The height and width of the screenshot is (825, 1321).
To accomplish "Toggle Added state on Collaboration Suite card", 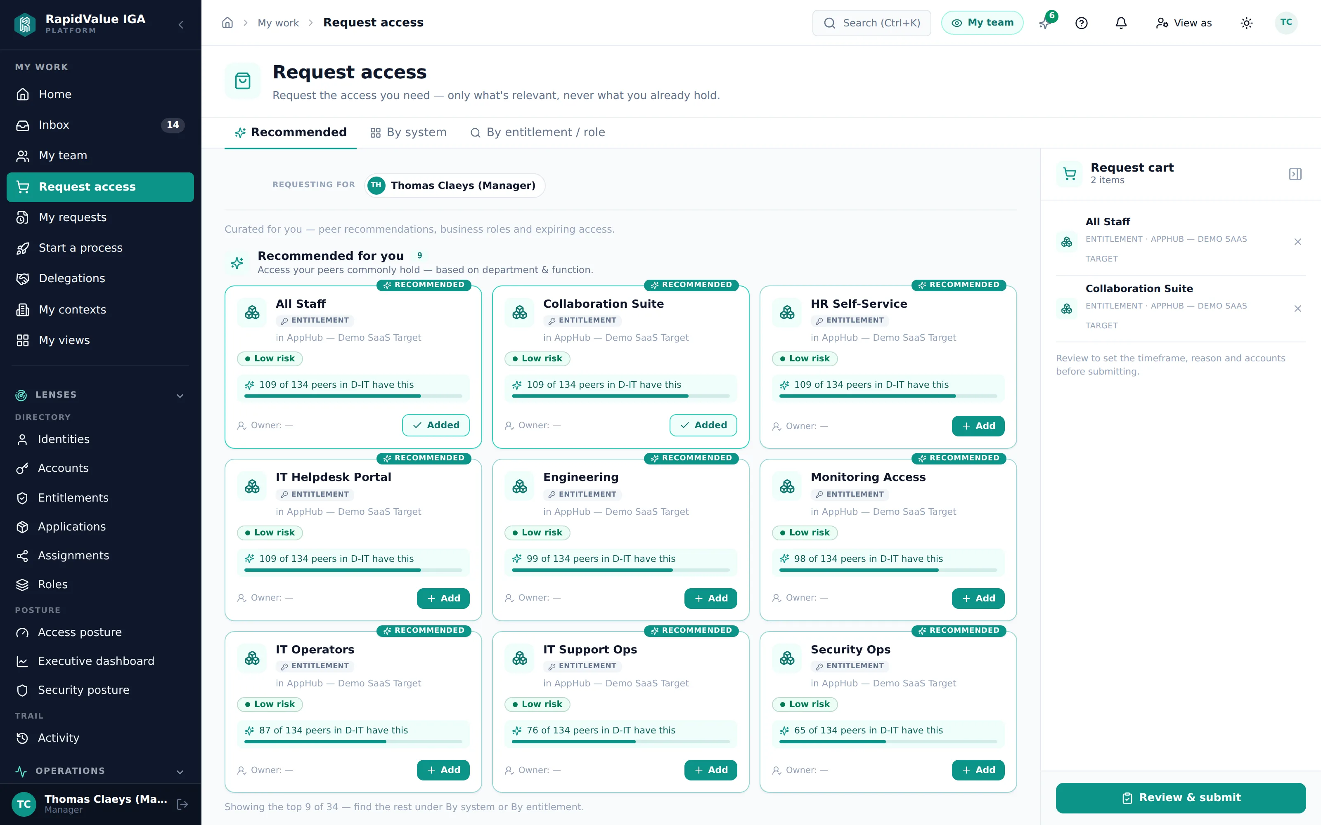I will coord(703,425).
